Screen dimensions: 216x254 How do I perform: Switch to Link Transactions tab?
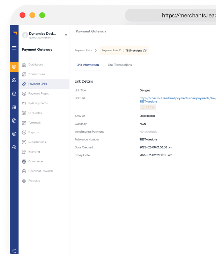point(120,65)
